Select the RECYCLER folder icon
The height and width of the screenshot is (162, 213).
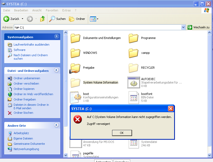tap(133, 68)
